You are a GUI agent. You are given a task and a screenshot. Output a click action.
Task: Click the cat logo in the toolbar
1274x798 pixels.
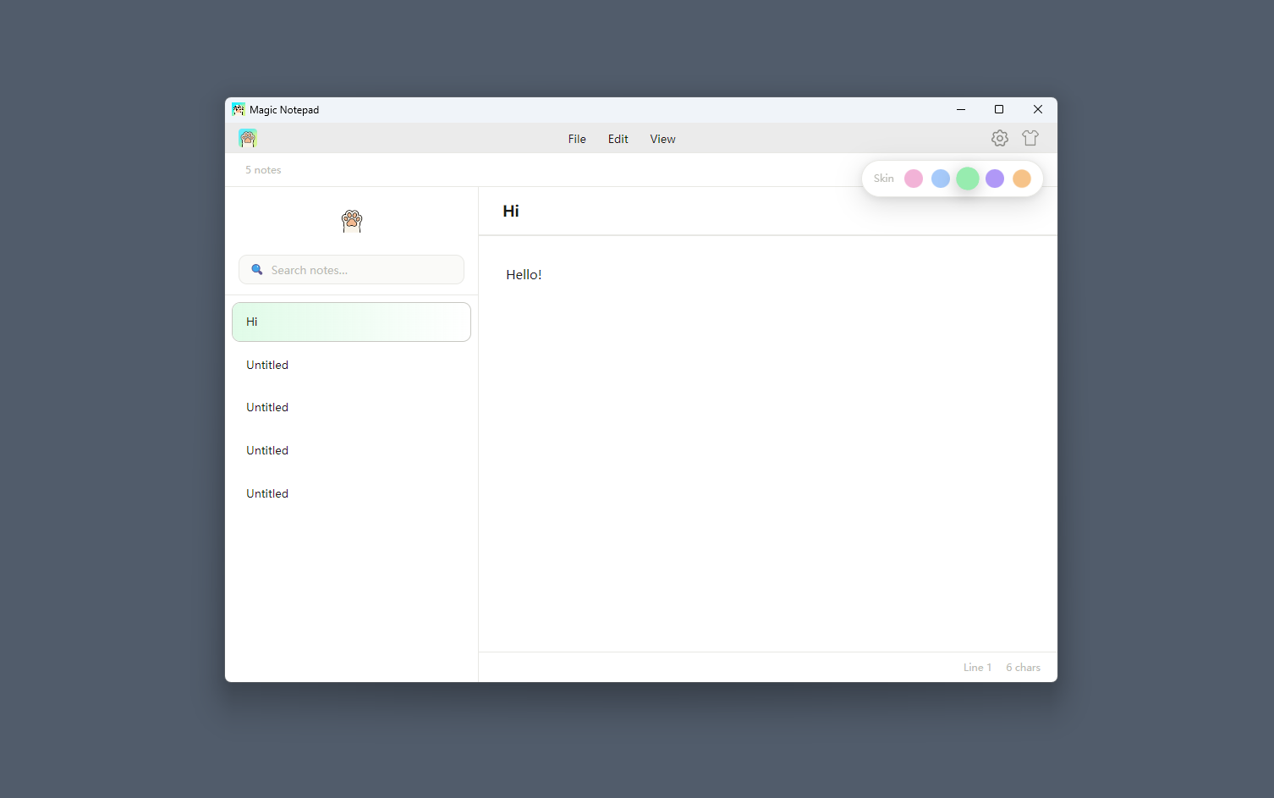pos(248,138)
